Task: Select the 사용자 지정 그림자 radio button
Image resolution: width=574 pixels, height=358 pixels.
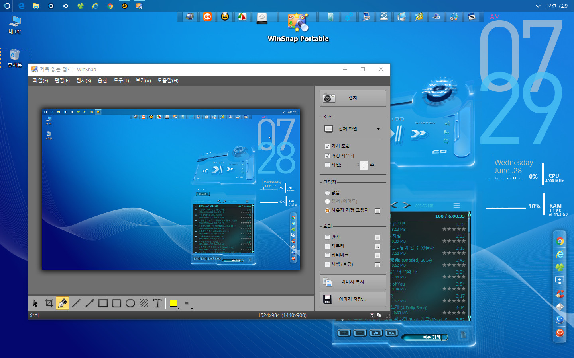Action: (327, 210)
